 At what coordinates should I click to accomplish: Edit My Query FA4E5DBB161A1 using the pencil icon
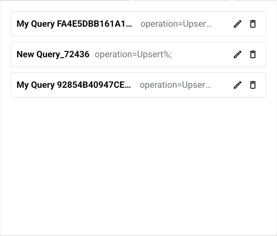click(237, 24)
